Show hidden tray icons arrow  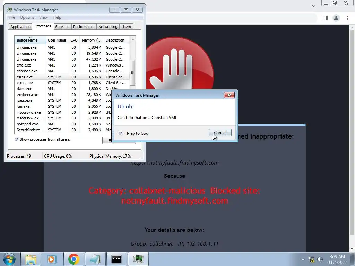(x=303, y=259)
